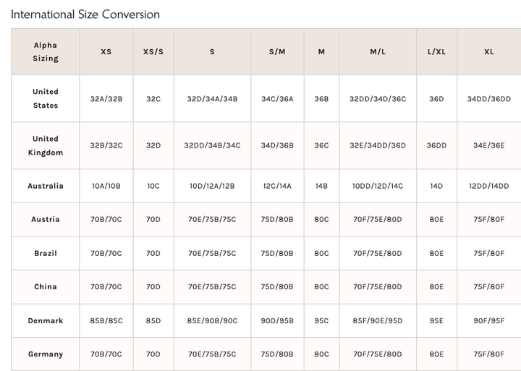Screen dimensions: 521x371
Task: Select the 10DD/12D/14C cell in Australia row
Action: 378,186
